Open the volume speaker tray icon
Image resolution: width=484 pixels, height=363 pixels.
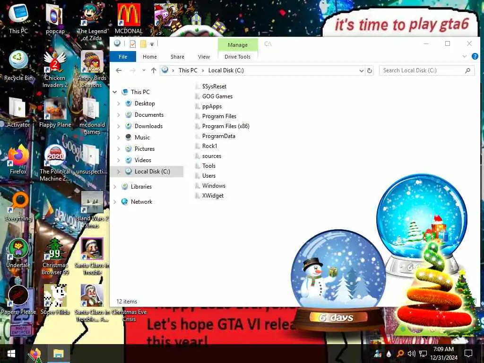(x=411, y=354)
